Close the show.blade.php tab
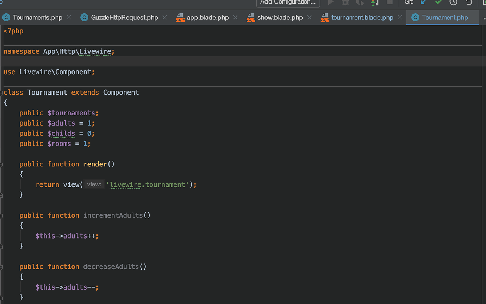Screen dimensions: 486x304 (309, 17)
